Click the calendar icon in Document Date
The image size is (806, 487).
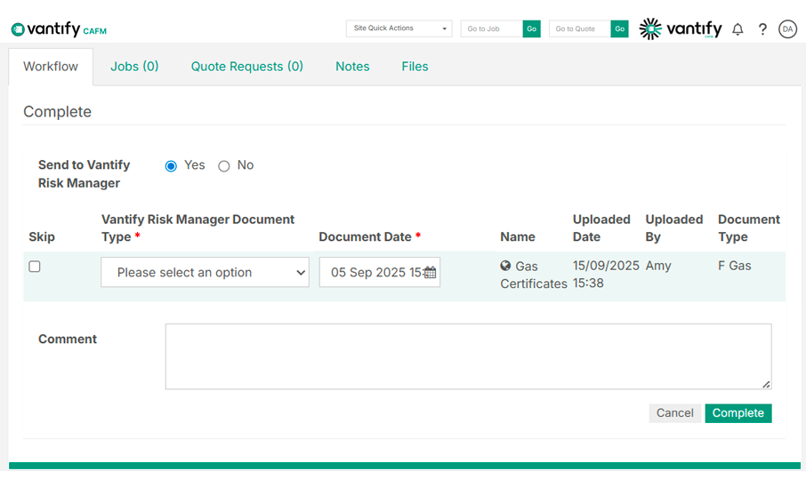click(x=430, y=273)
